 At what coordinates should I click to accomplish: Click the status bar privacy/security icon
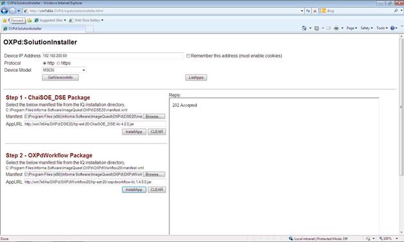pyautogui.click(x=368, y=239)
